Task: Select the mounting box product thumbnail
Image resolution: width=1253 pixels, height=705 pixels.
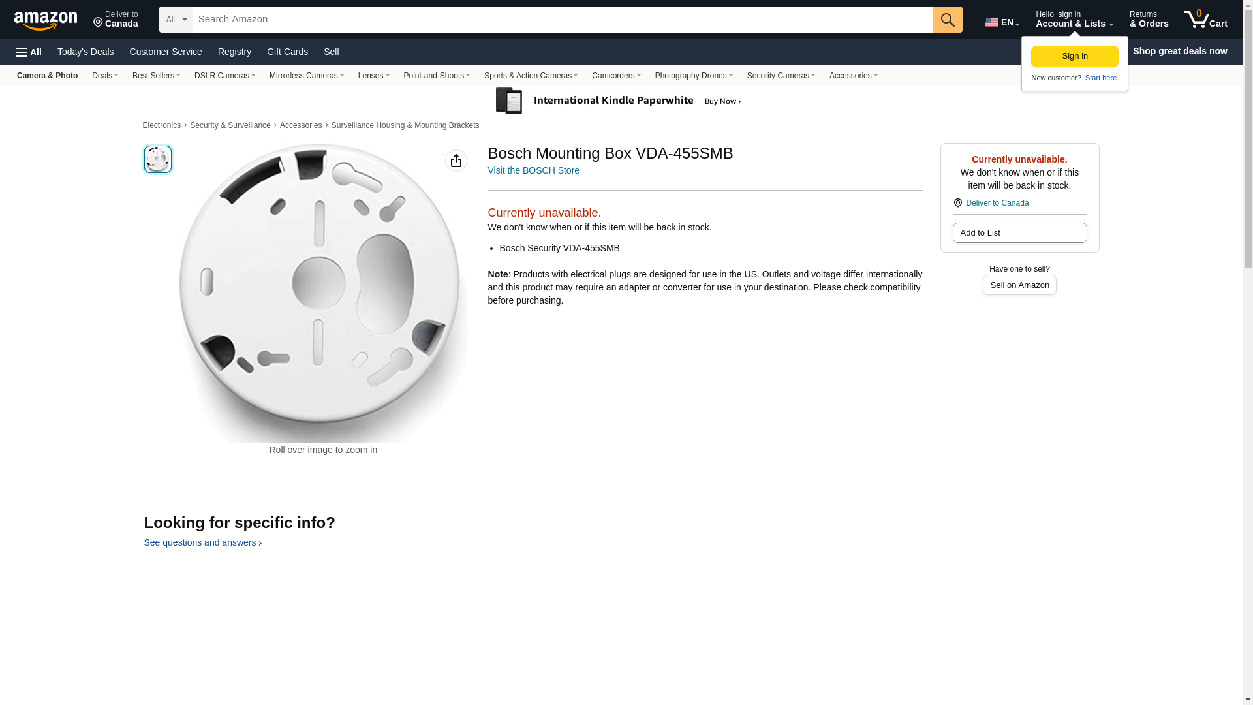Action: point(157,159)
